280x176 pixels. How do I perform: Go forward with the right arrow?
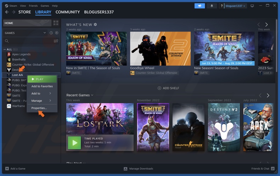click(13, 12)
